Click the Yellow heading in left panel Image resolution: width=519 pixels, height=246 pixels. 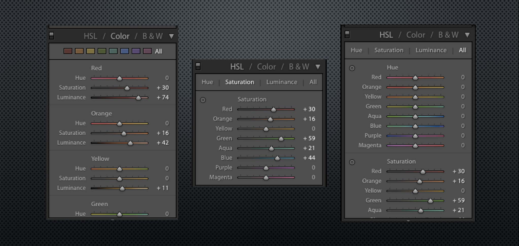coord(100,159)
